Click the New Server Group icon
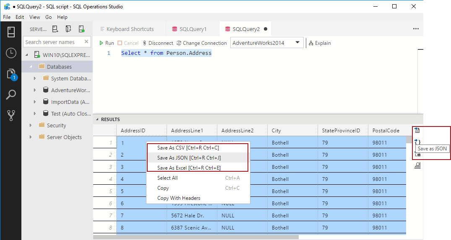The image size is (451, 240). (68, 29)
